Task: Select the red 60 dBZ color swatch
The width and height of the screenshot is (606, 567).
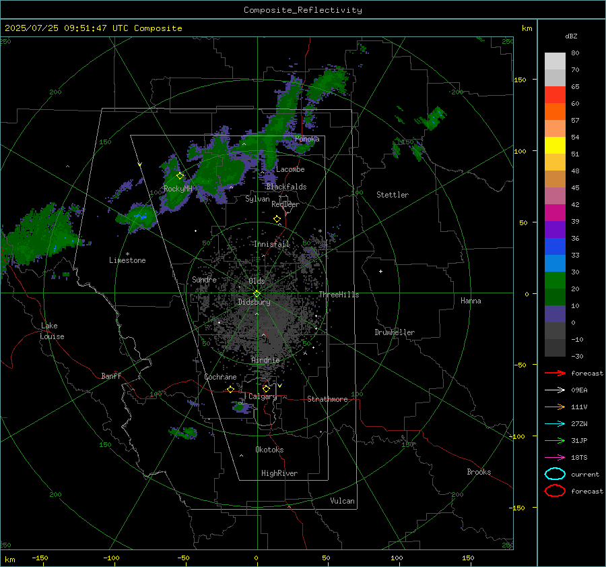Action: tap(555, 95)
